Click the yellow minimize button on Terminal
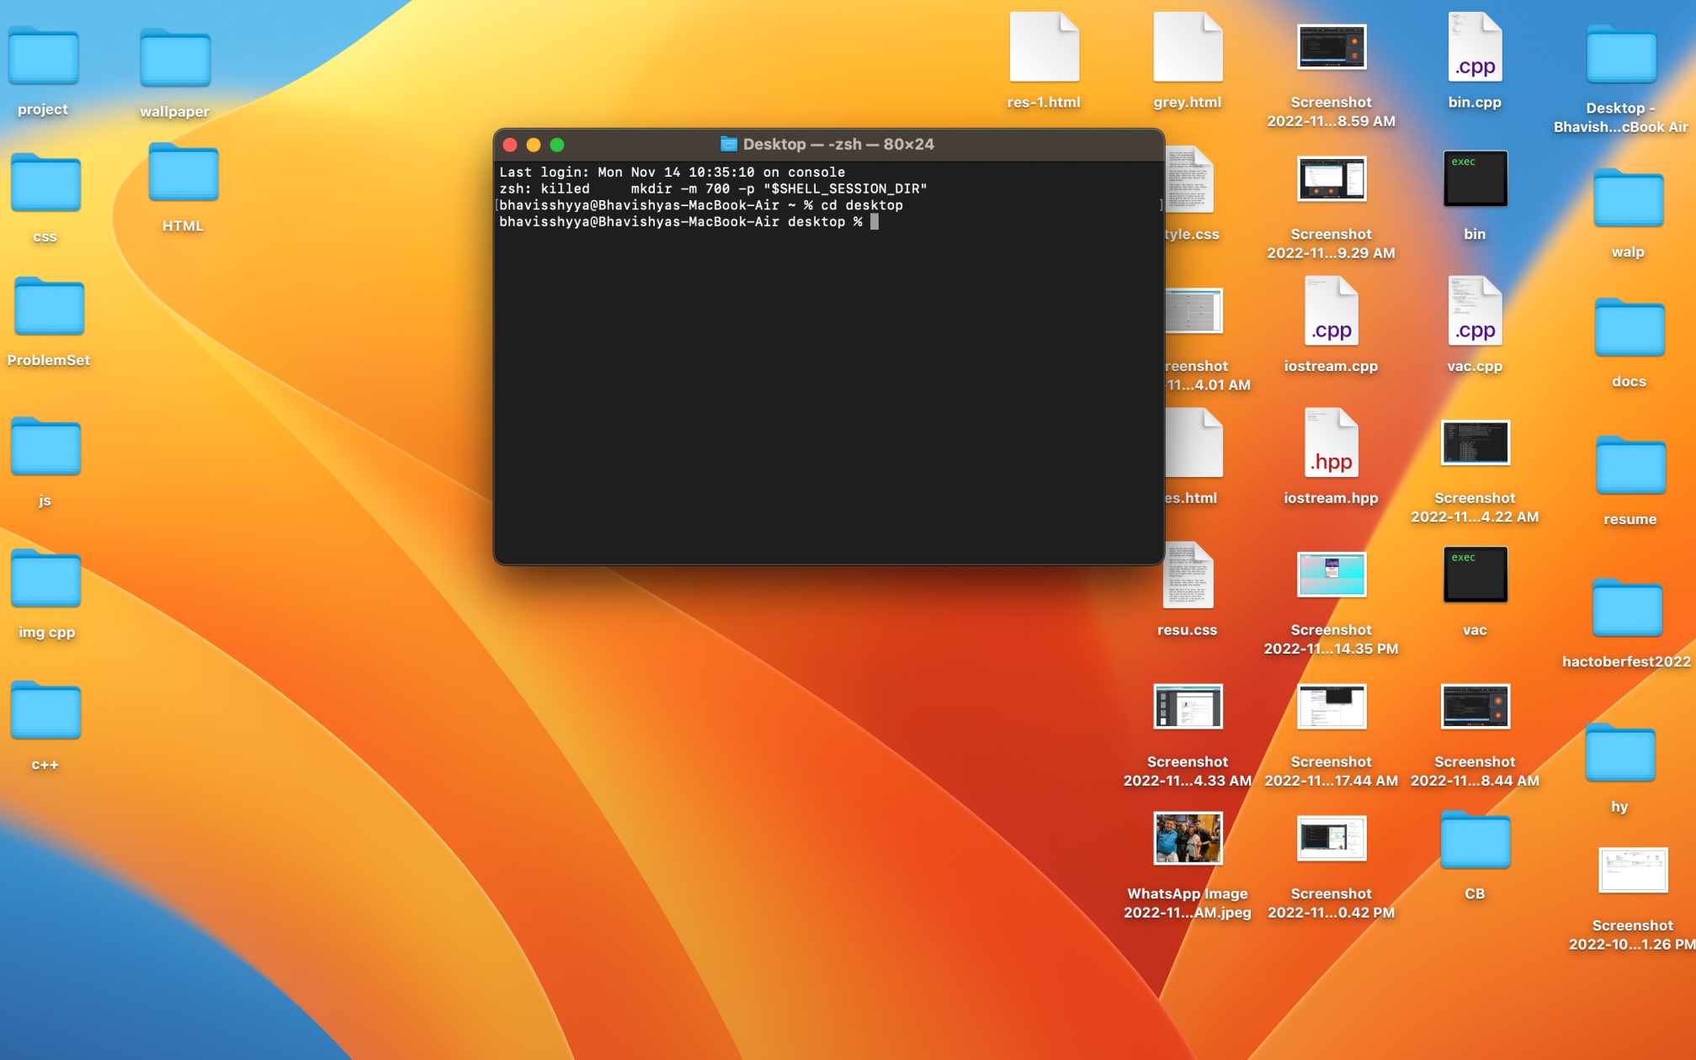1696x1060 pixels. click(534, 145)
